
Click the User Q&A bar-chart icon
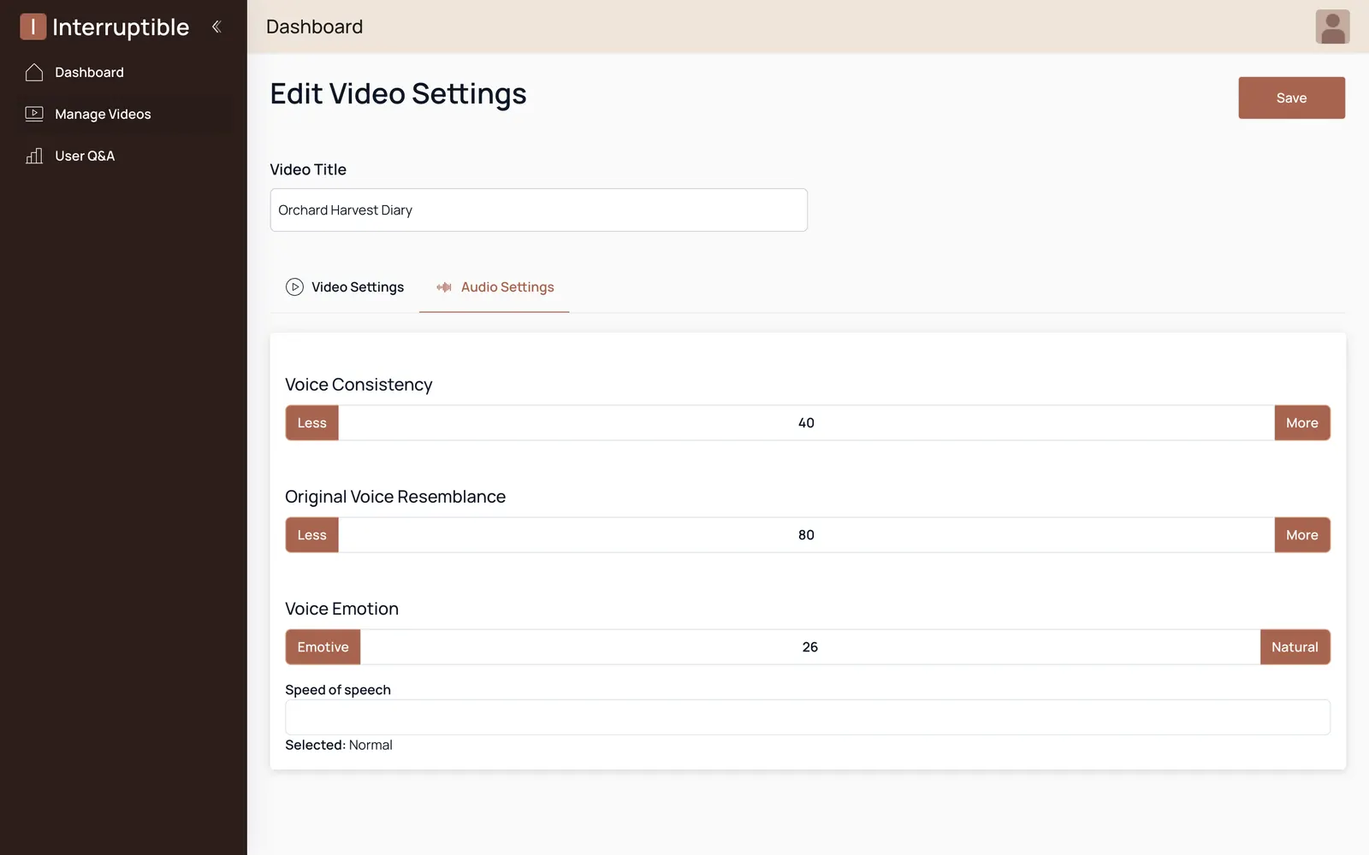(34, 156)
